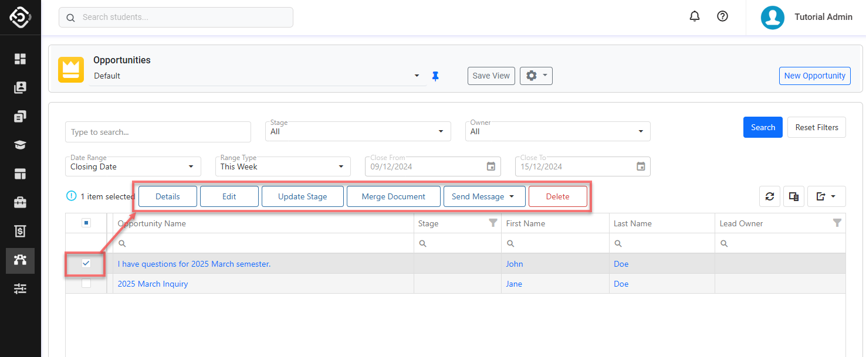
Task: Open the Range Type dropdown showing This Week
Action: coord(341,166)
